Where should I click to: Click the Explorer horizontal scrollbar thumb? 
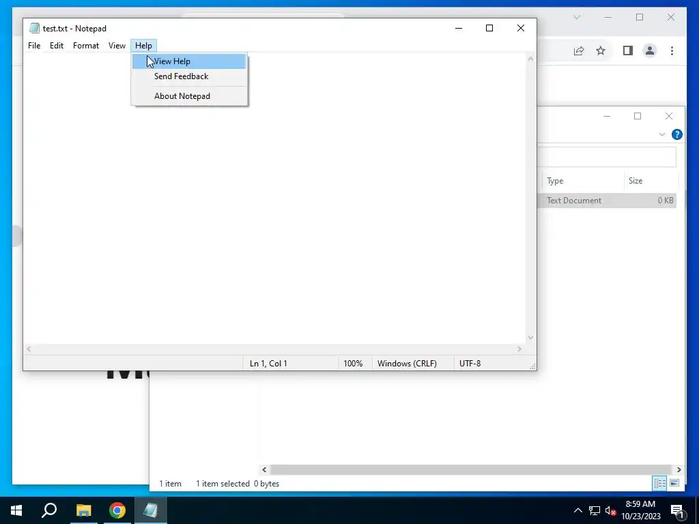tap(470, 469)
